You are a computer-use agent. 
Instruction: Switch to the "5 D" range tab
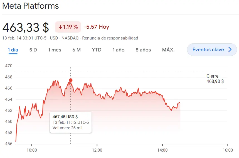pyautogui.click(x=33, y=50)
